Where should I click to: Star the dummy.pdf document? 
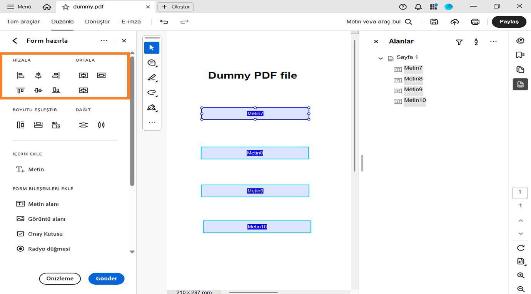pyautogui.click(x=66, y=7)
